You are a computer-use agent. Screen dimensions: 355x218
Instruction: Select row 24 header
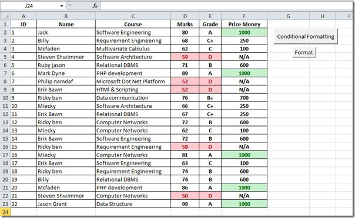pos(5,212)
